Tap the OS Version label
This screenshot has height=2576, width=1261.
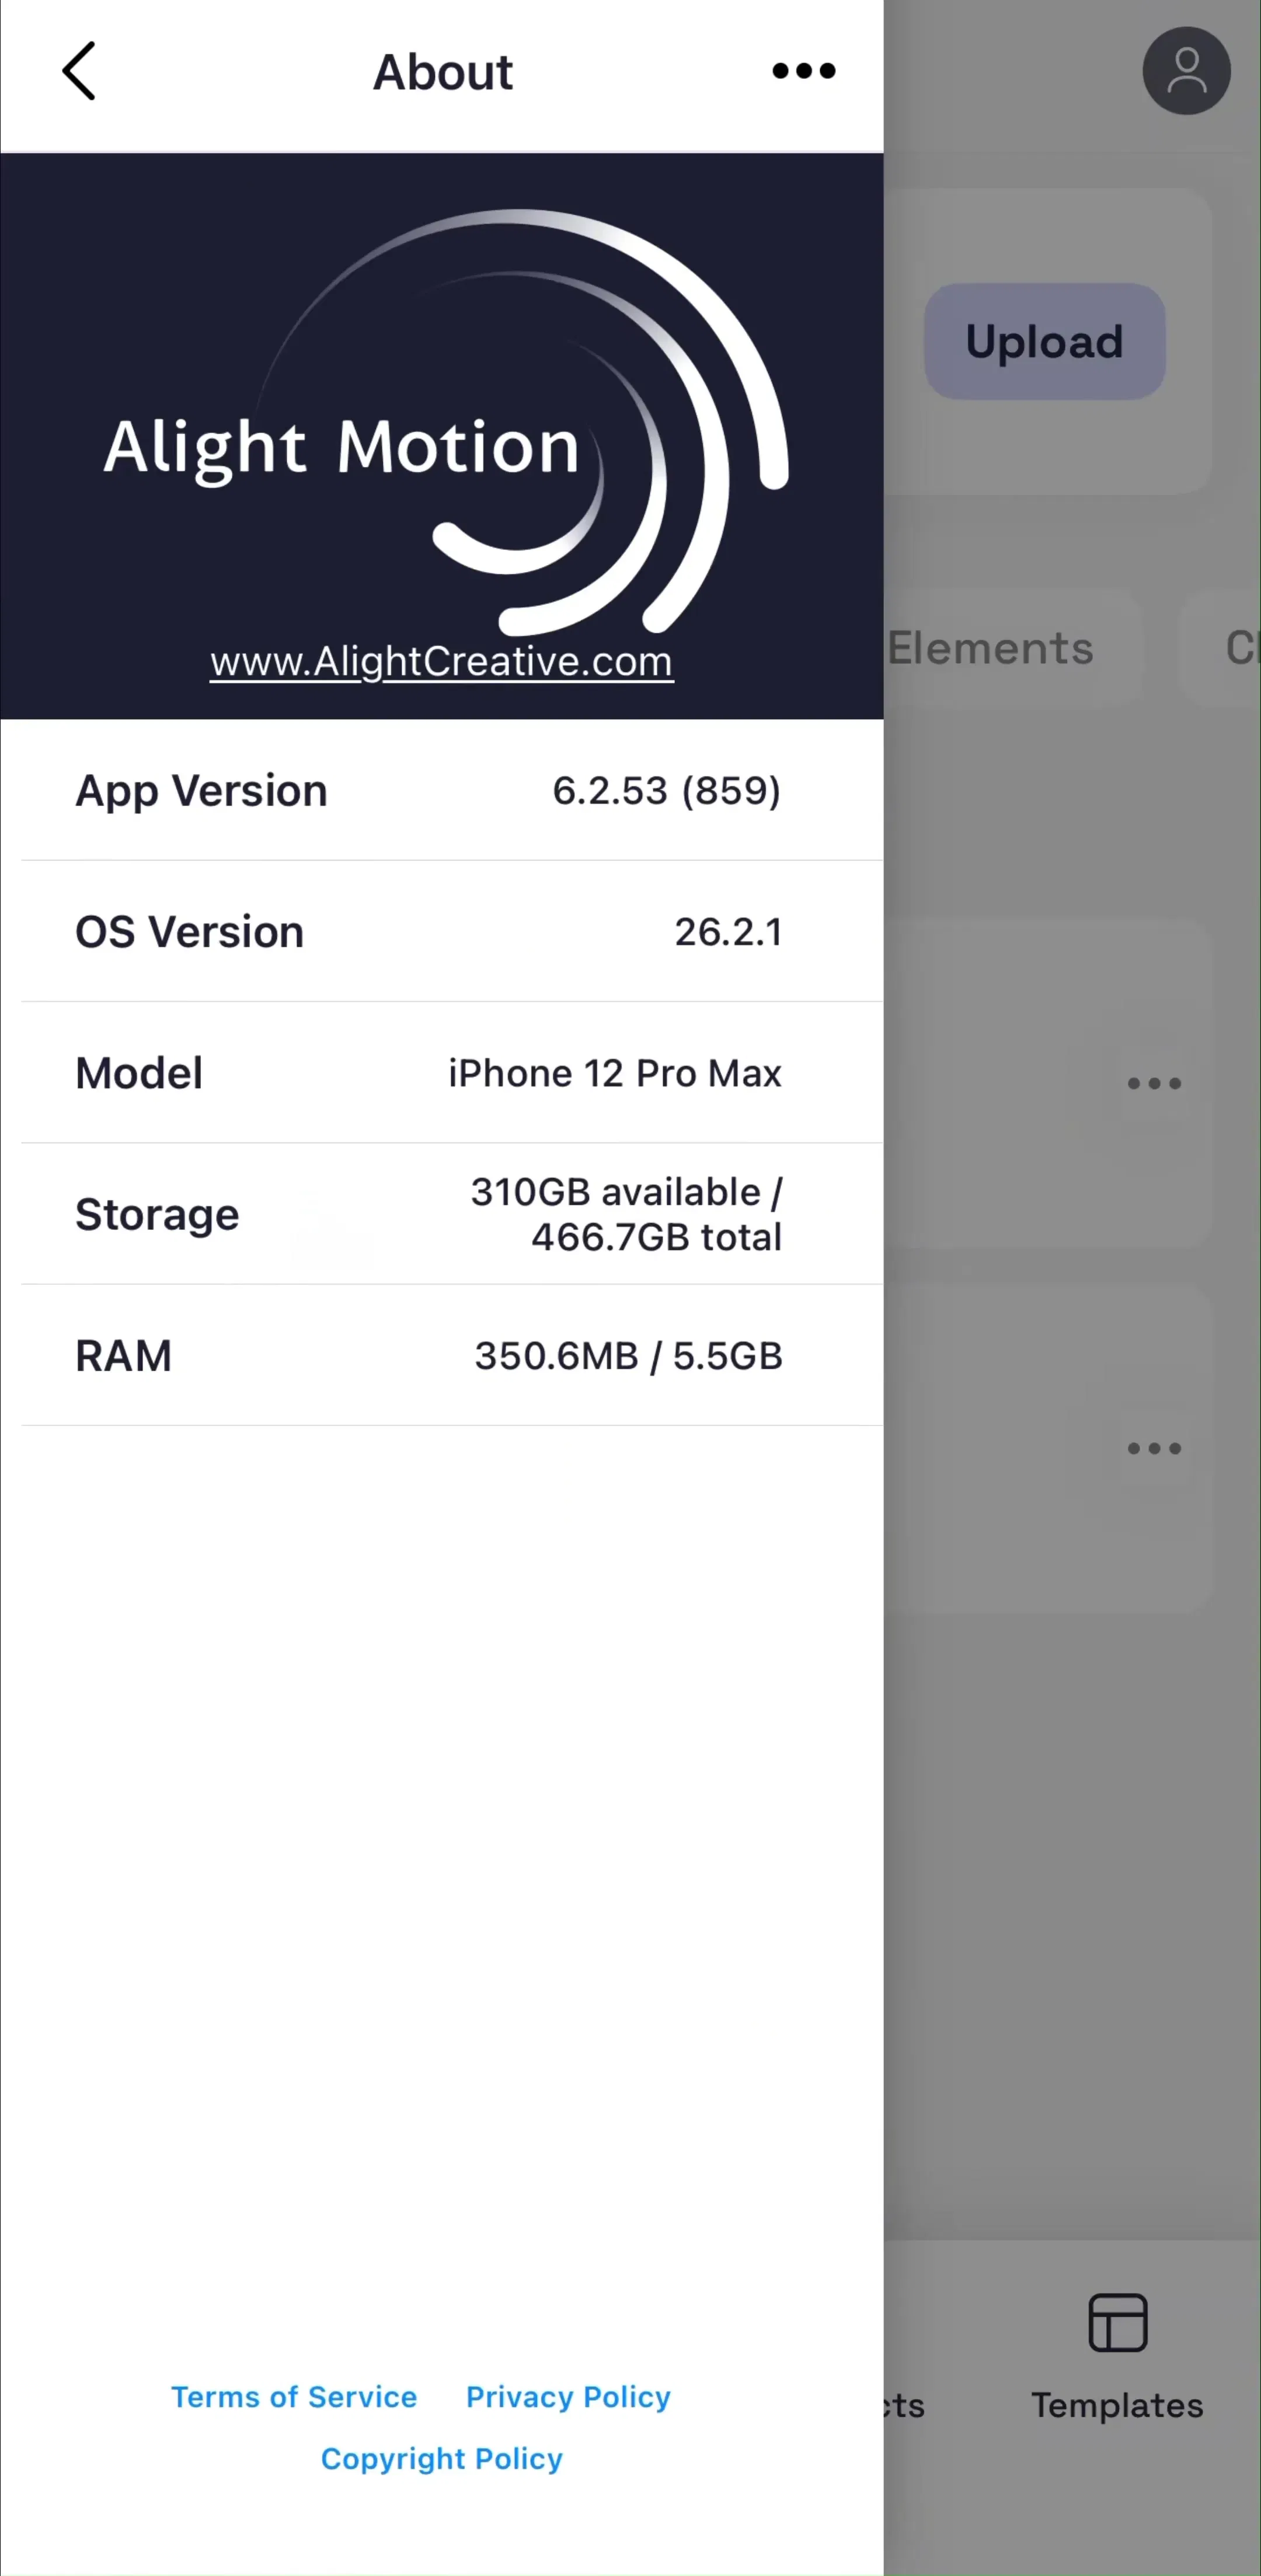[x=189, y=932]
